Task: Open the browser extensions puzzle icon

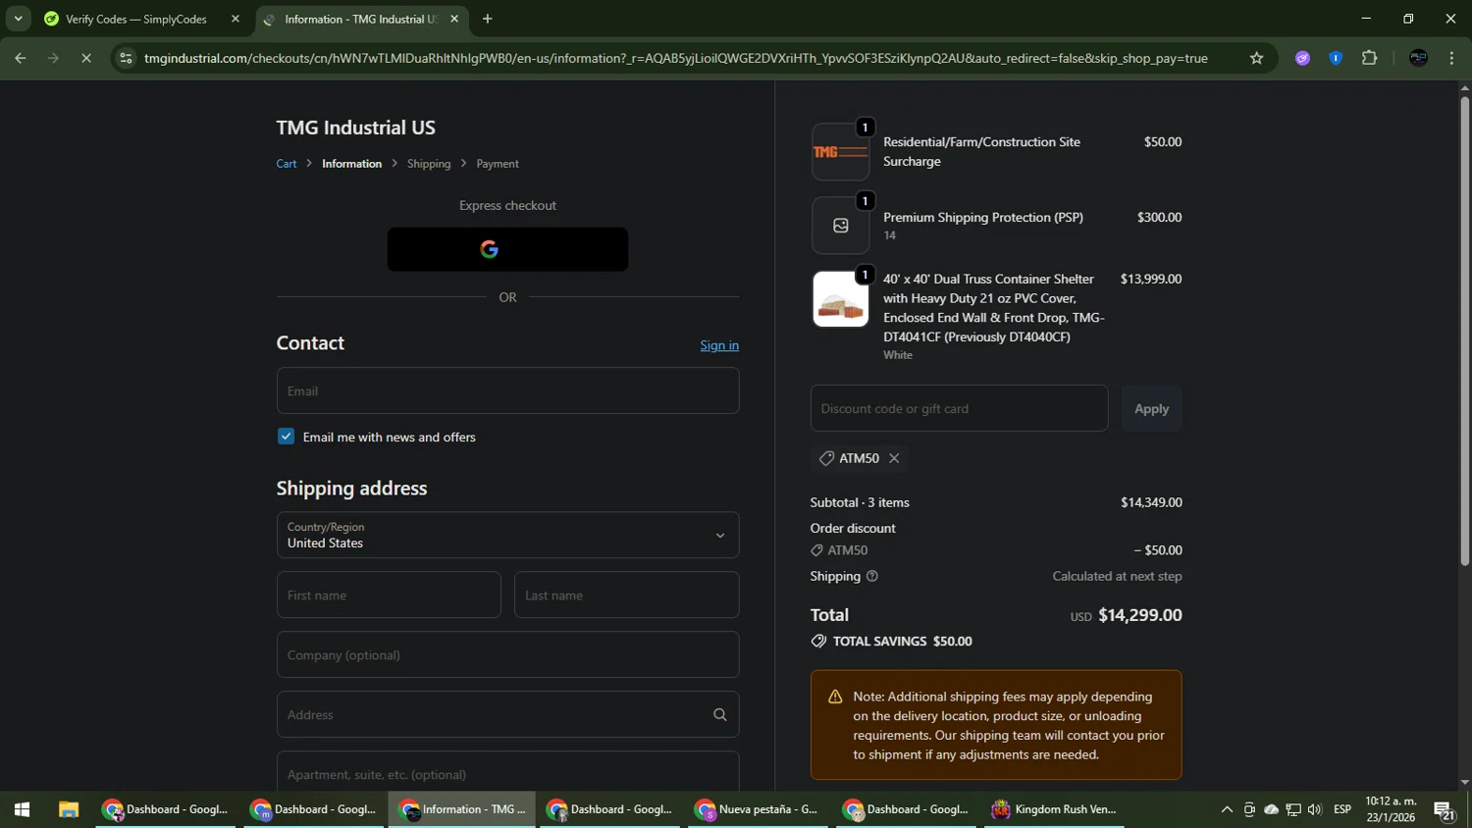Action: pos(1369,58)
